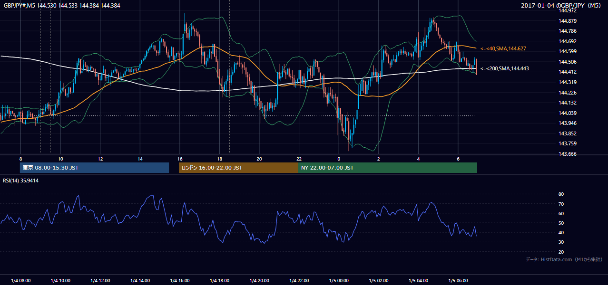608x285 pixels.
Task: Click RSI scale value 70
Action: pos(561,204)
